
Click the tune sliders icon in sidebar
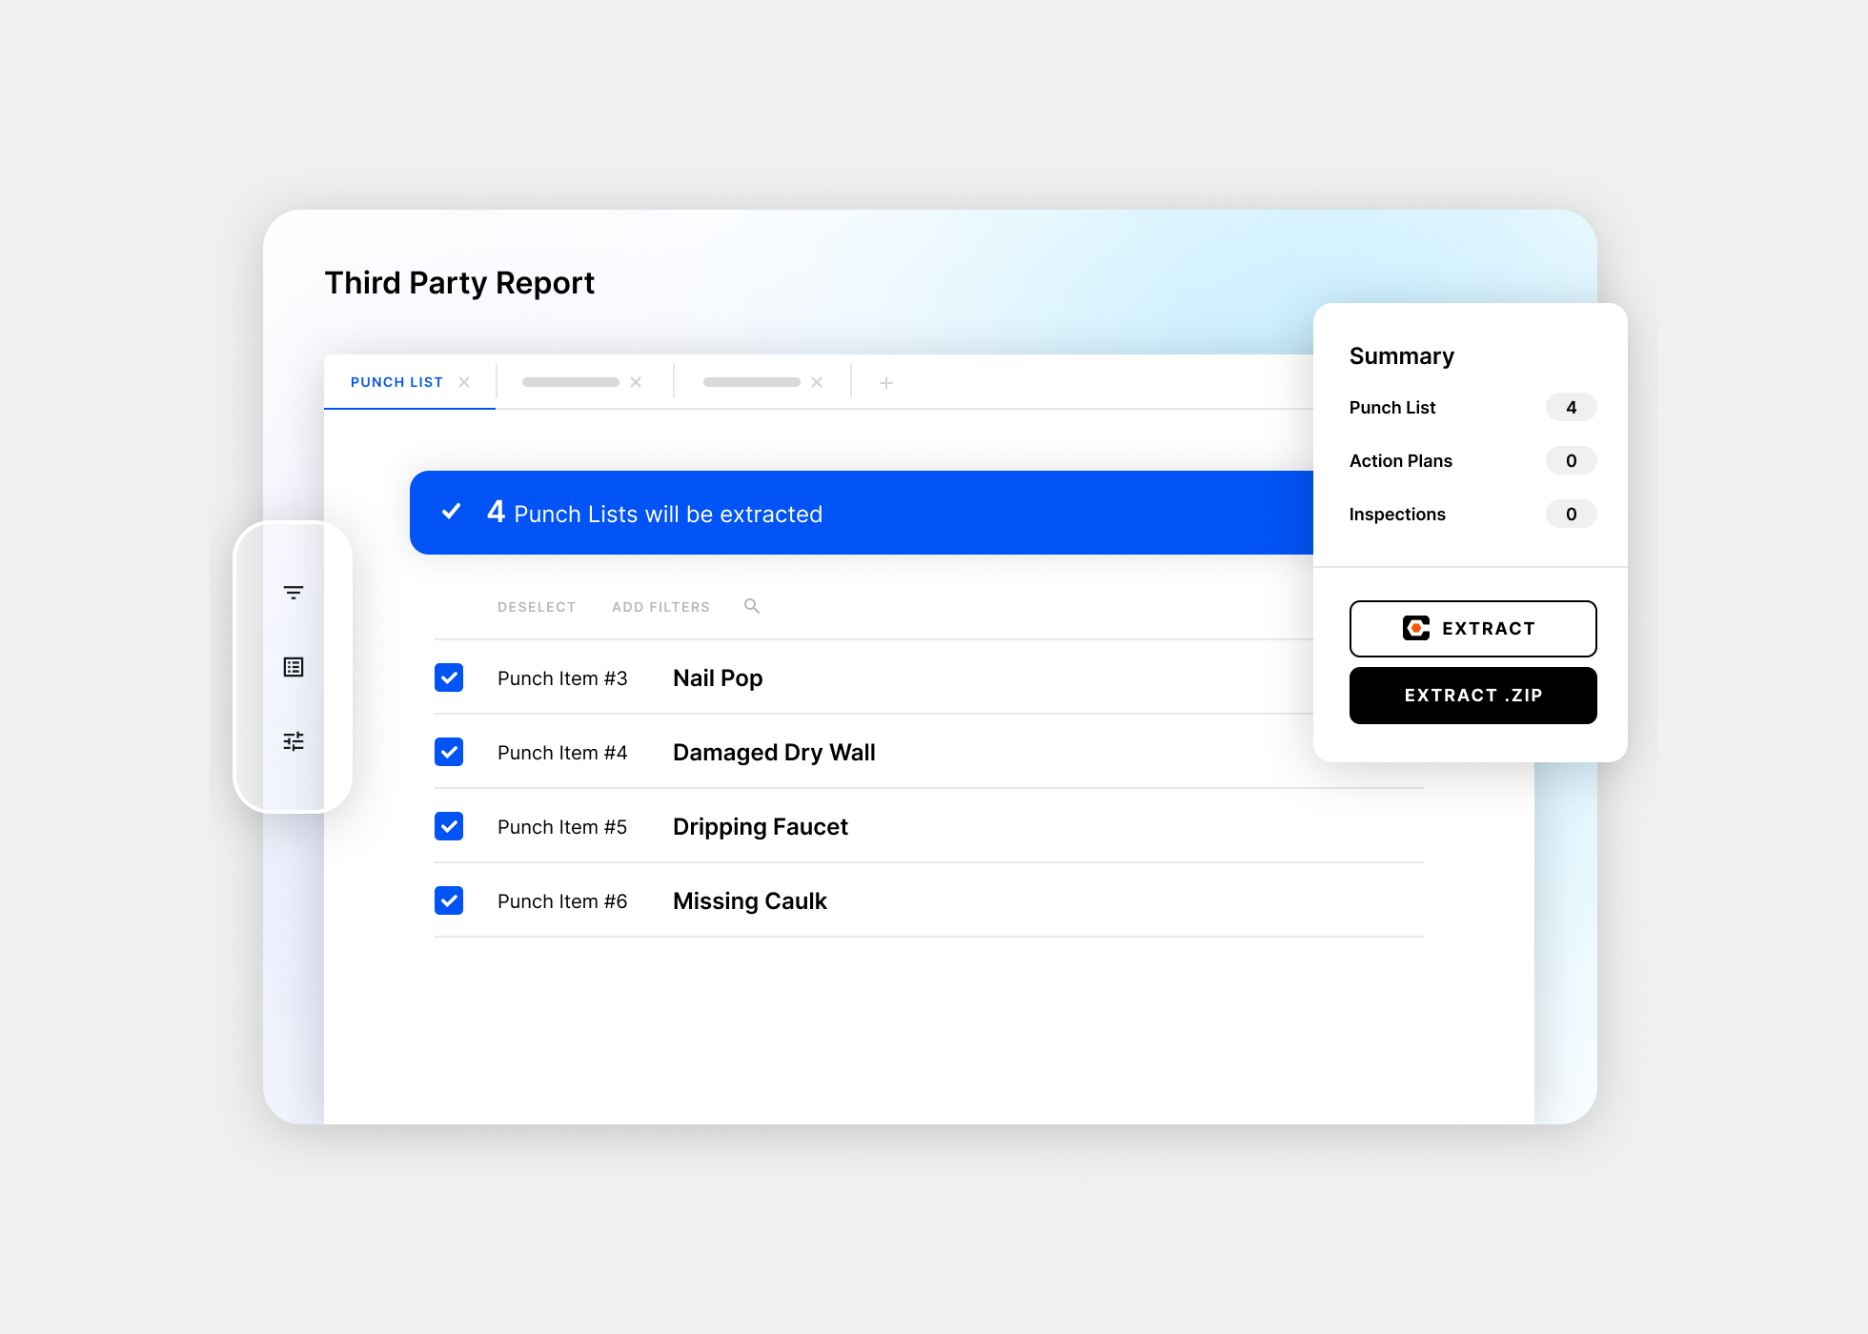(x=294, y=741)
